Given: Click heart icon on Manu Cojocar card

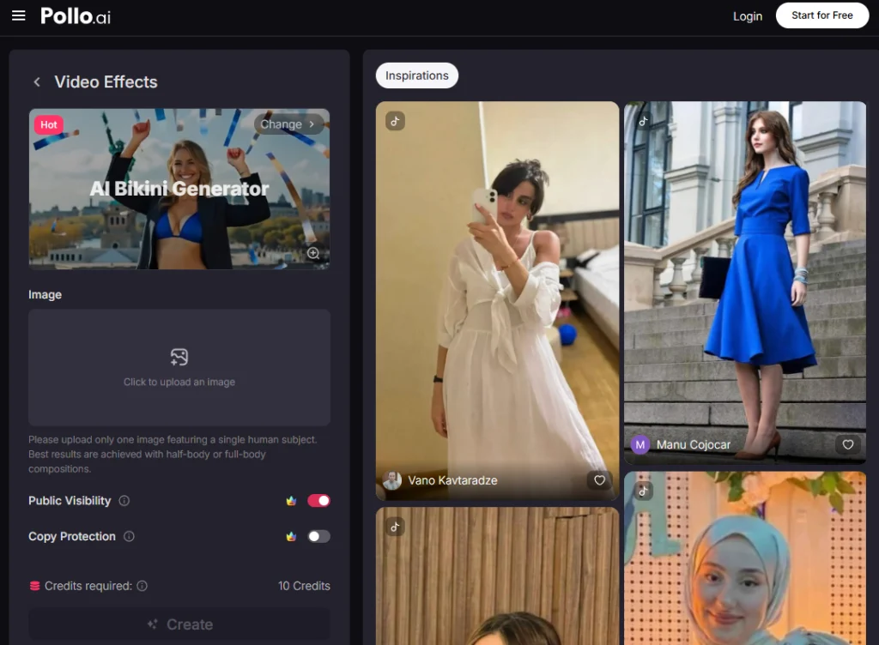Looking at the screenshot, I should coord(847,444).
